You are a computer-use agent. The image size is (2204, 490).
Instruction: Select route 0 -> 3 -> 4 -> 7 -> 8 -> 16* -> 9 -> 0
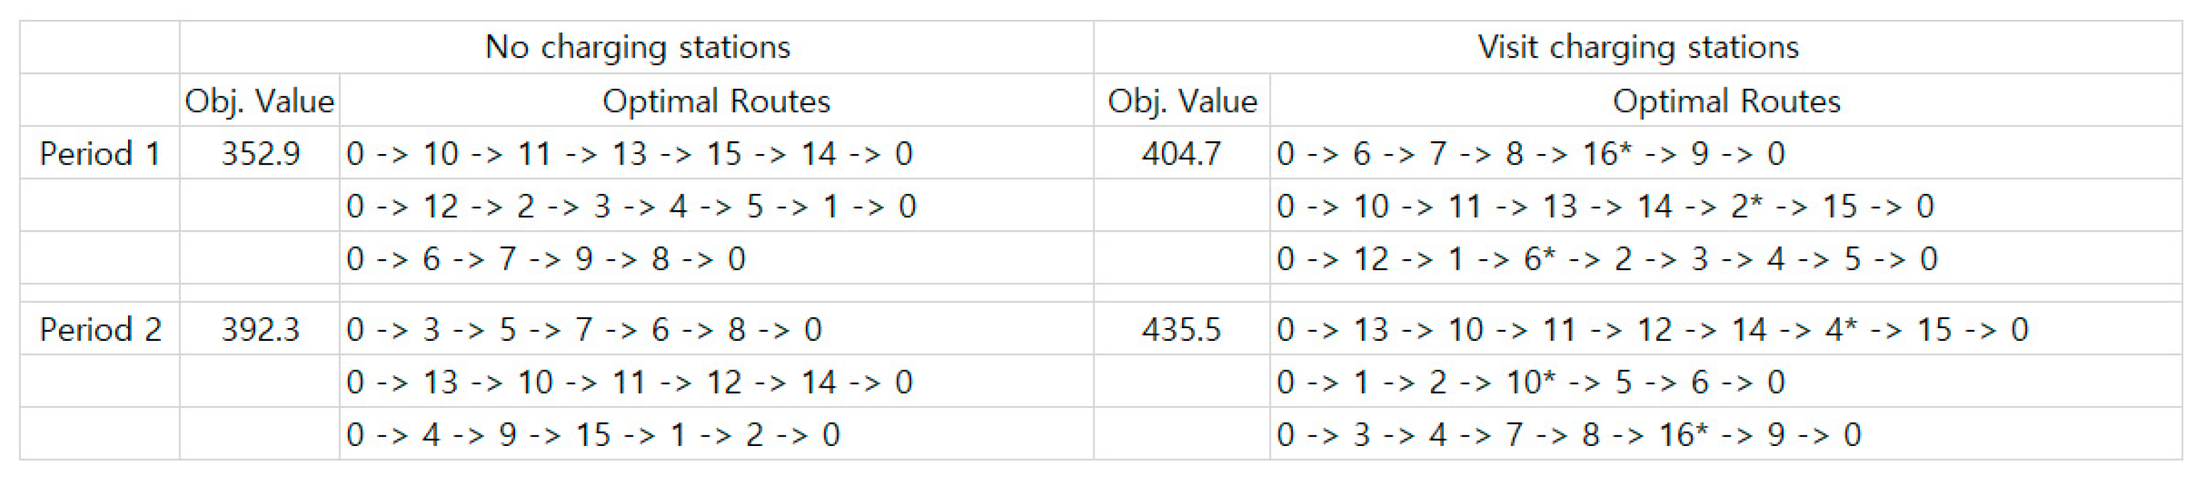(1568, 435)
